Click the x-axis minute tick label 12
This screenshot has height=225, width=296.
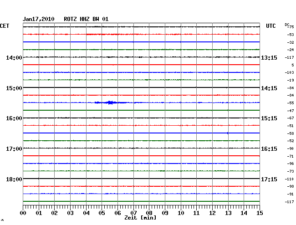click(x=212, y=213)
